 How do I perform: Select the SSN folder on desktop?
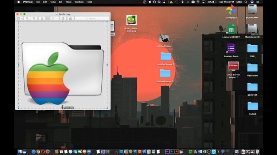click(252, 48)
